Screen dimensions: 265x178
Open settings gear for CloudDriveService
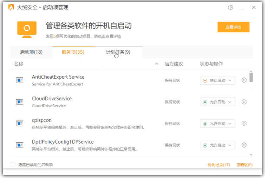(244, 102)
